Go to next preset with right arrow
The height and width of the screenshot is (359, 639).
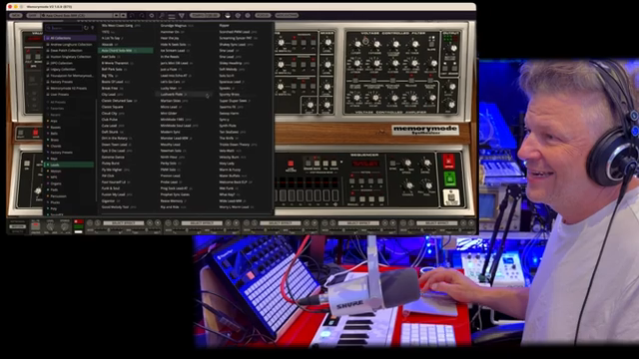123,16
